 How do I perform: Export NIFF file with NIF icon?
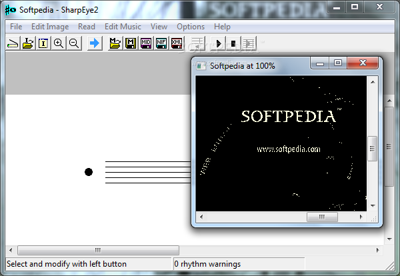pyautogui.click(x=161, y=43)
